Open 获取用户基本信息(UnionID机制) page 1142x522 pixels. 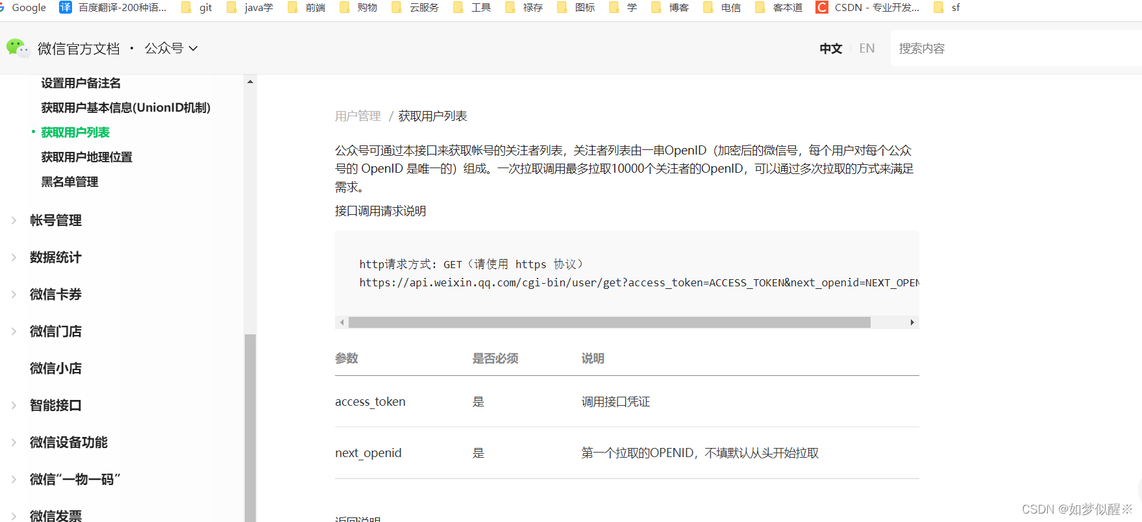(126, 108)
